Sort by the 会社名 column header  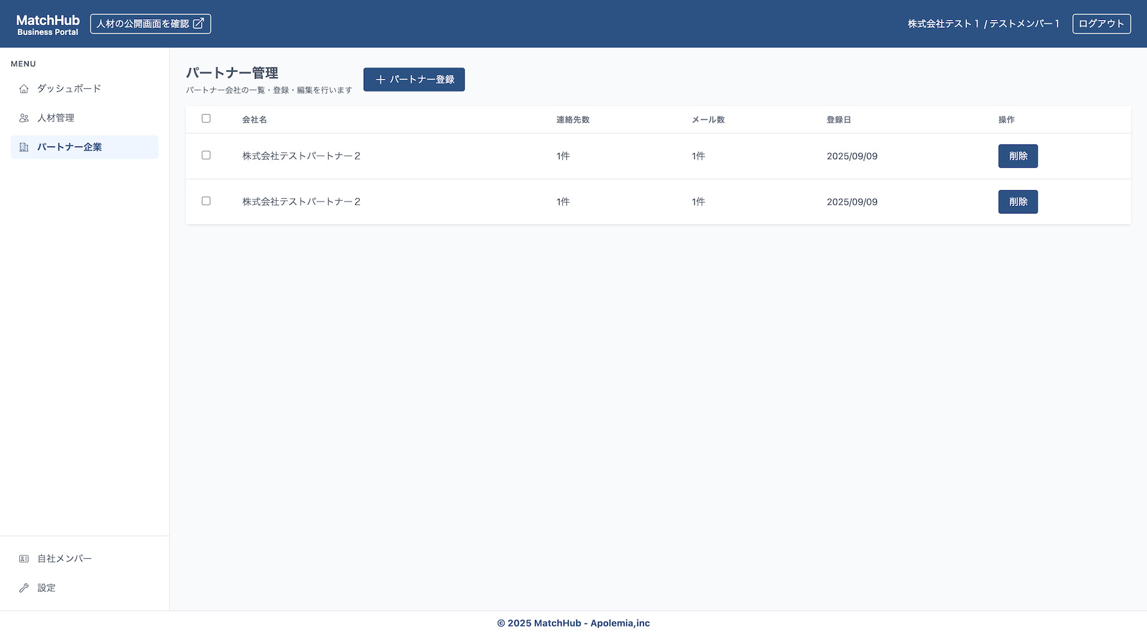254,119
